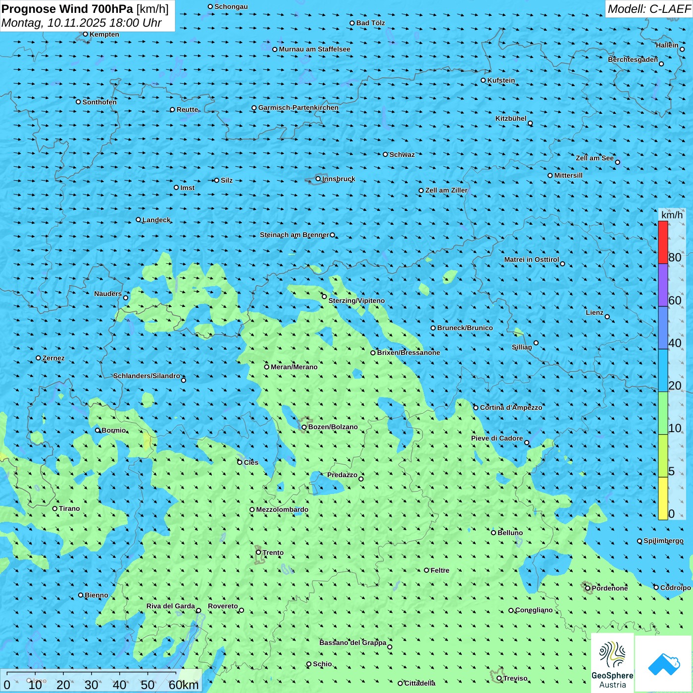The width and height of the screenshot is (693, 693).
Task: Click the 'Bassano del Grappa' label
Action: 353,643
